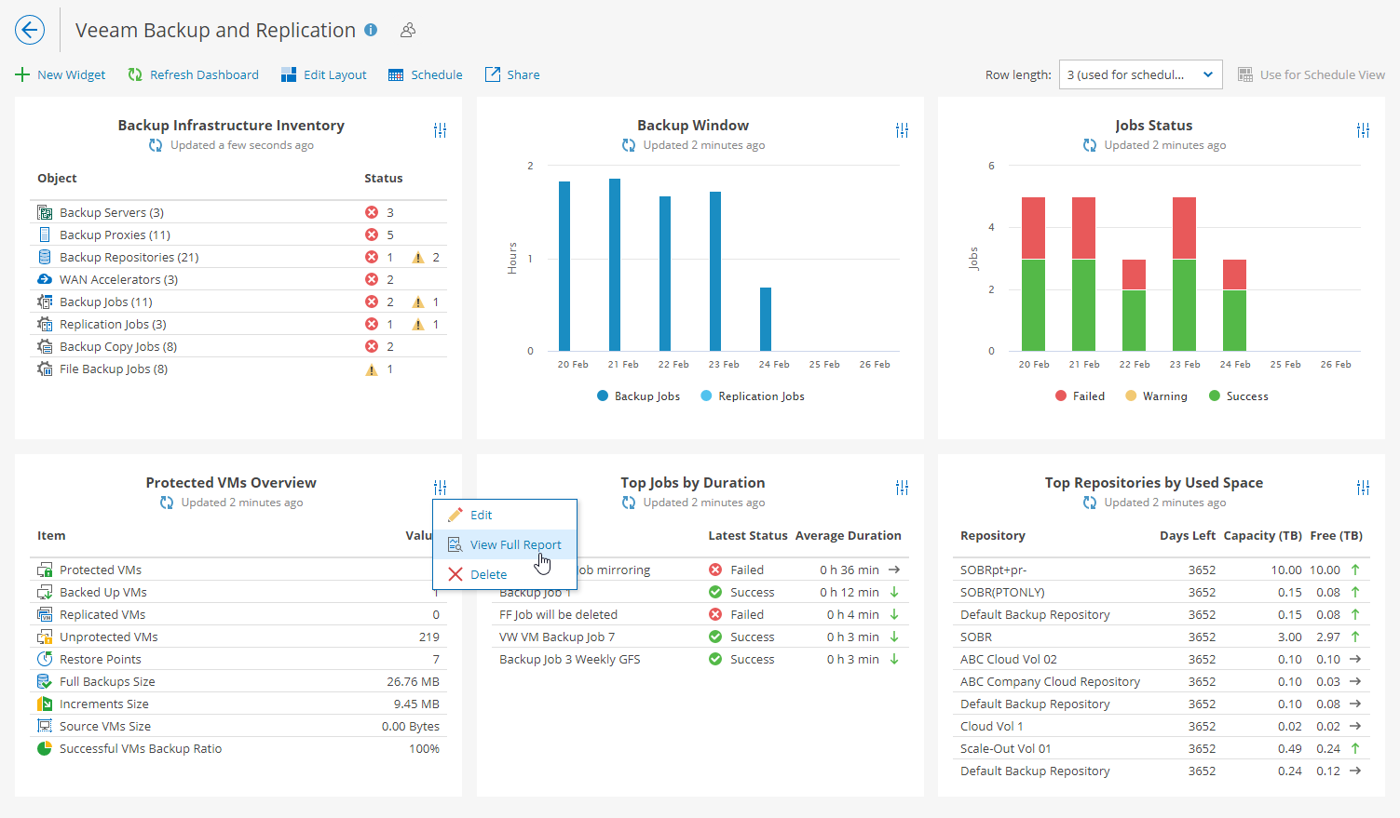
Task: Open dashboard info icon next to title
Action: [x=371, y=30]
